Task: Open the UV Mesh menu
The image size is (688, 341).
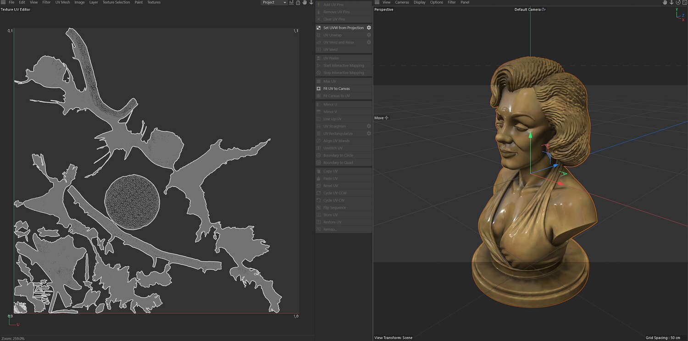Action: [63, 2]
